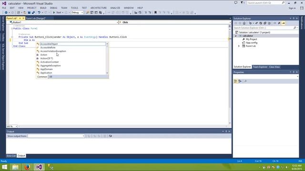Click the Toggle Bookmark toolbar icon
This screenshot has width=305, height=171.
coord(155,12)
